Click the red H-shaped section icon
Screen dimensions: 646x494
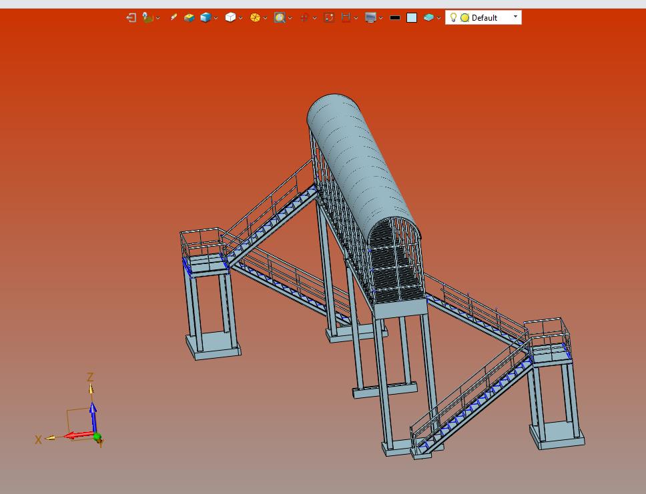tap(346, 17)
